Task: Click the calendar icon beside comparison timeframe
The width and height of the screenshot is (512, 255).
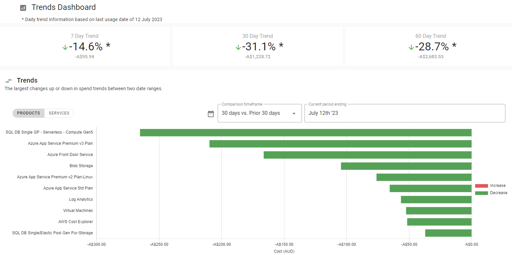Action: tap(211, 114)
